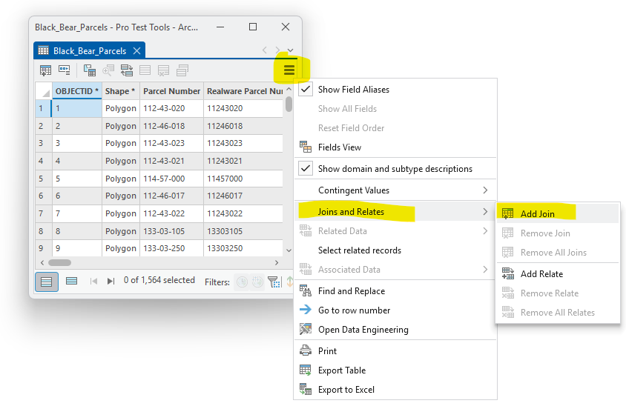
Task: Click the Switch Selection toolbar icon
Action: (127, 70)
